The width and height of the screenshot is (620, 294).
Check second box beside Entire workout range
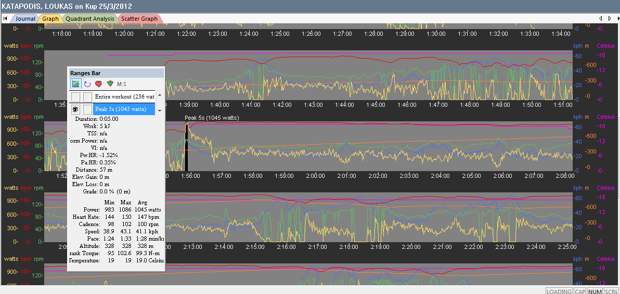[x=87, y=96]
